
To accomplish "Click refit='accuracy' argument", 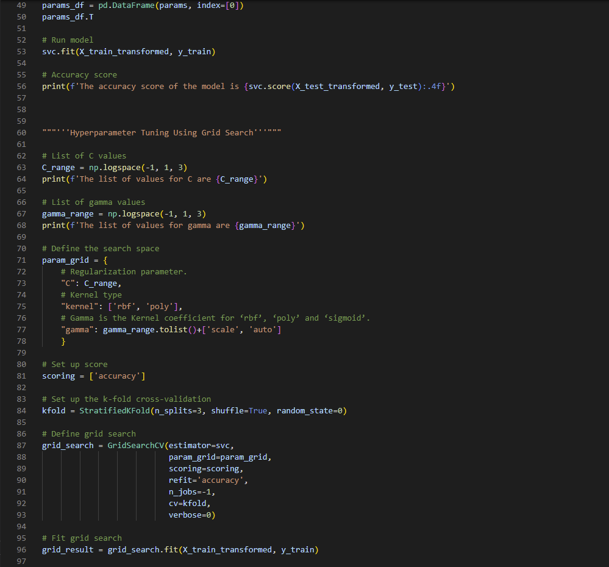I will point(206,480).
